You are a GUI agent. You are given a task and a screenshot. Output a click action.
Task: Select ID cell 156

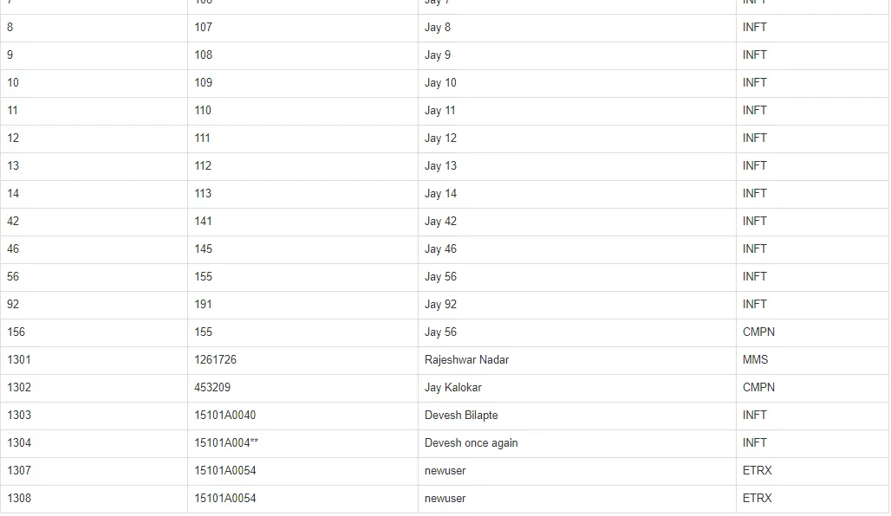[x=94, y=332]
